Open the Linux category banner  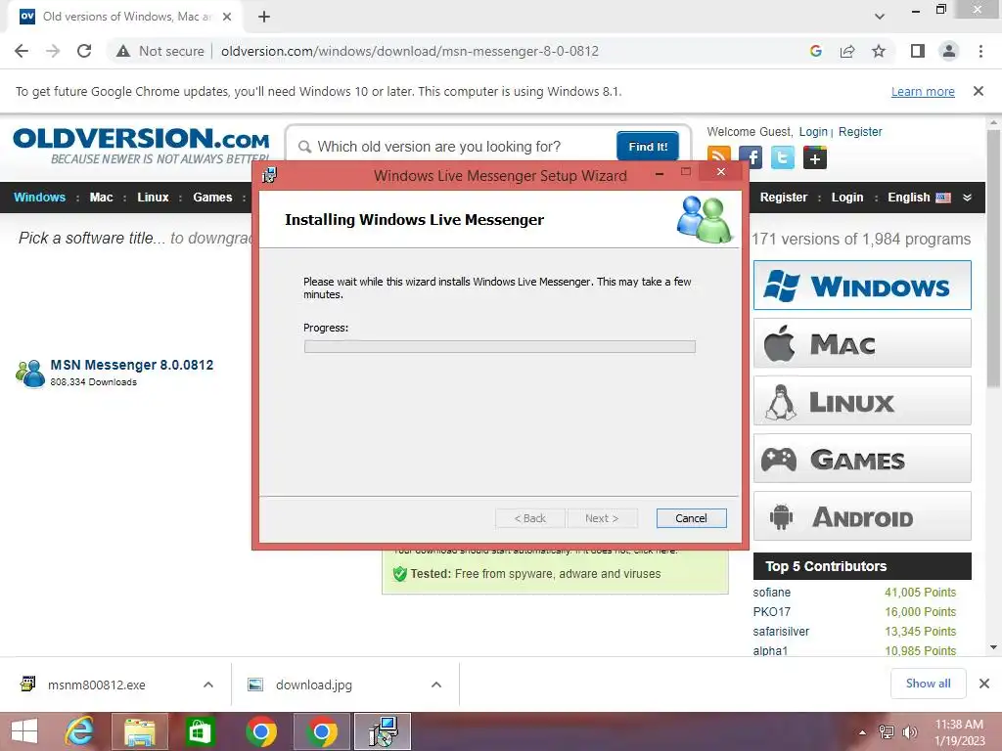pyautogui.click(x=862, y=401)
